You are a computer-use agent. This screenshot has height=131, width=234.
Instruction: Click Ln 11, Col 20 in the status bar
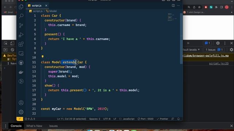click(x=72, y=119)
